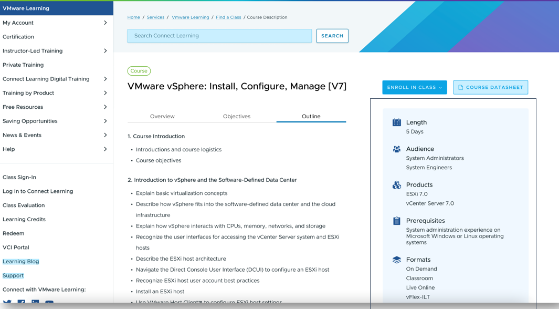
Task: Click 'ESXi 7.0' product entry
Action: pos(417,194)
